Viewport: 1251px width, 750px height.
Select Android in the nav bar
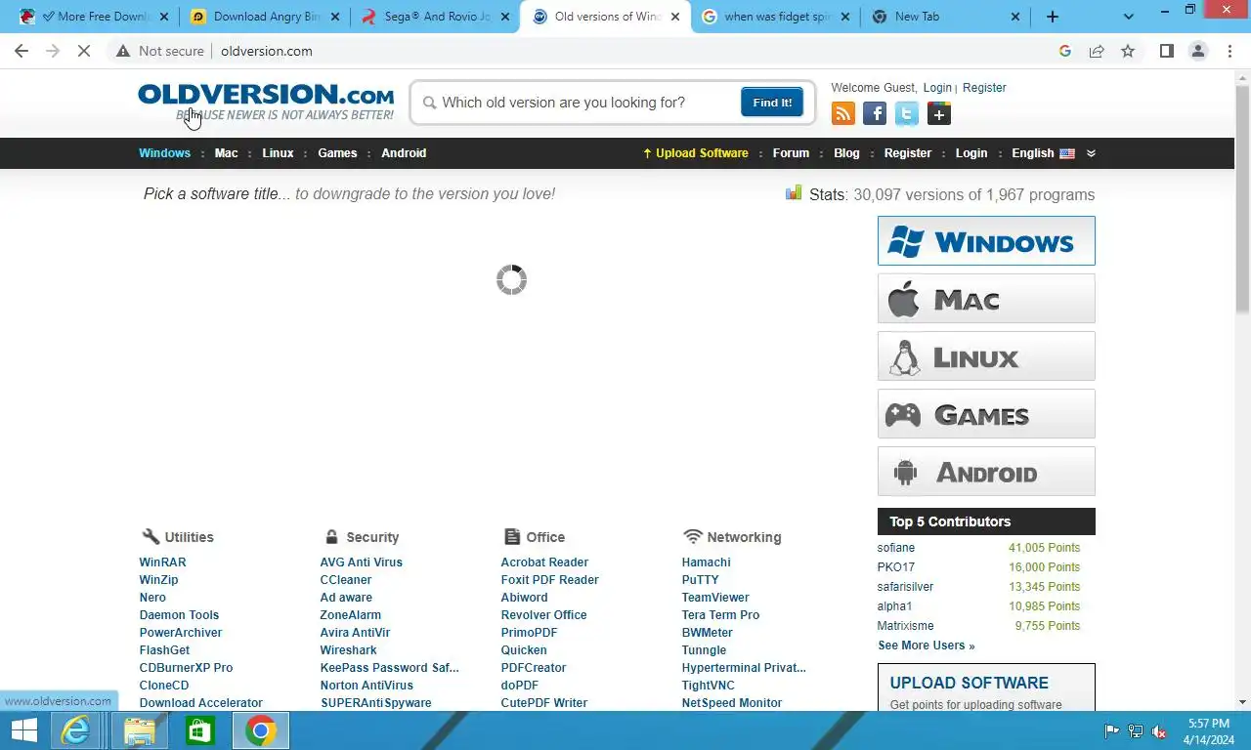coord(404,153)
